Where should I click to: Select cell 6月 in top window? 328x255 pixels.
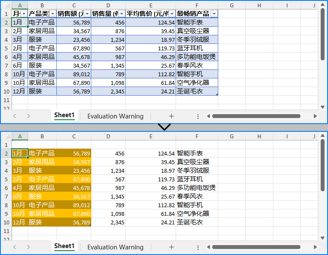click(x=20, y=65)
